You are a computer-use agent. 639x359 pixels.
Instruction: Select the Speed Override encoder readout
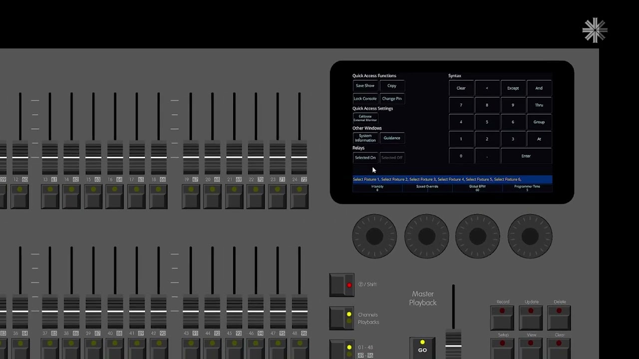click(x=427, y=188)
